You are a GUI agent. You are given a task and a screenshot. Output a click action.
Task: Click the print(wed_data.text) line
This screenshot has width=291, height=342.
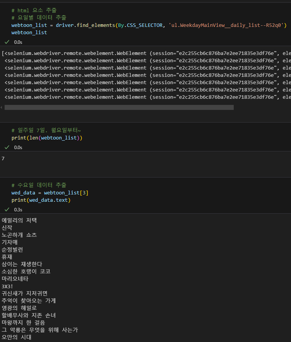(41, 200)
